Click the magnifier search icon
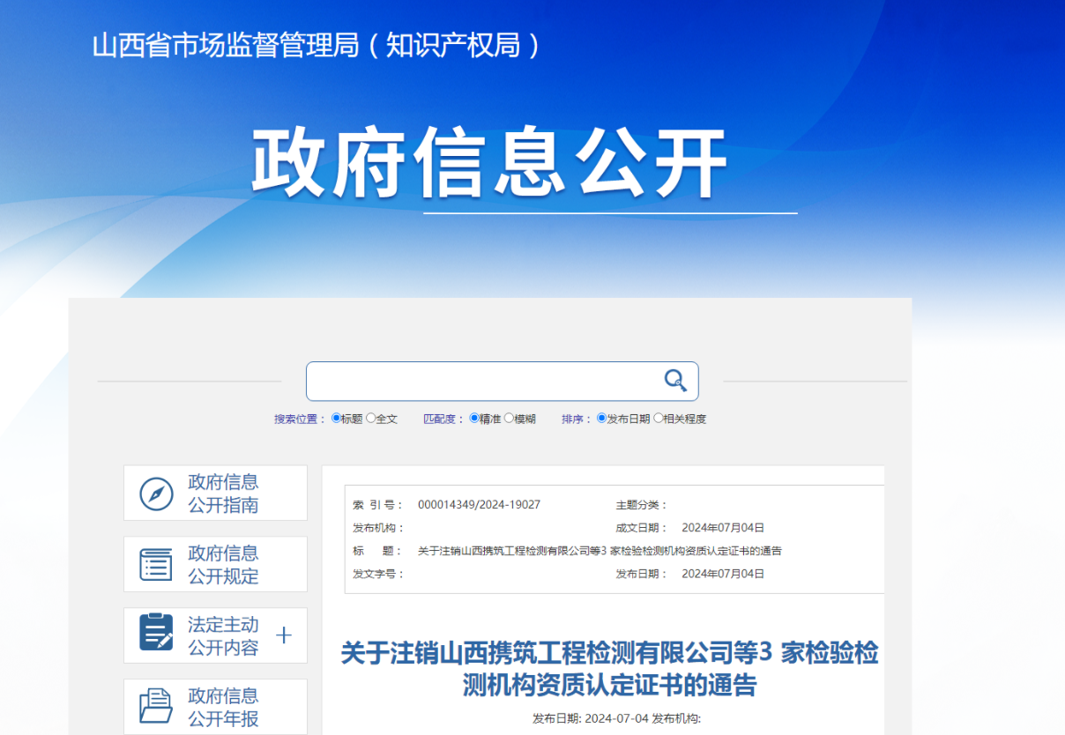1065x735 pixels. (675, 381)
